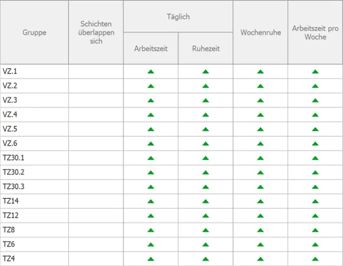This screenshot has width=343, height=266.
Task: Click VZ.6 Arbeitszeit pro Woche indicator
Action: click(x=315, y=144)
